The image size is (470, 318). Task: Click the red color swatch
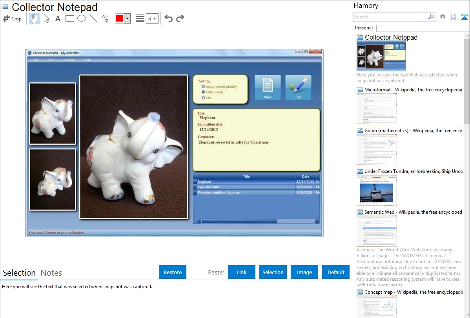[120, 18]
